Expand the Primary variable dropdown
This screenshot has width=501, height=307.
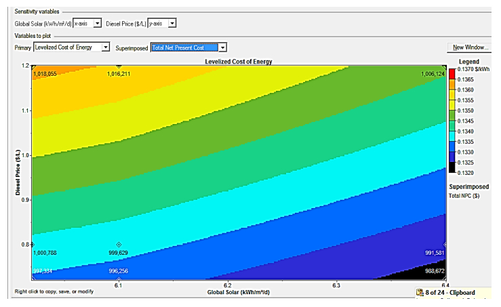[105, 47]
